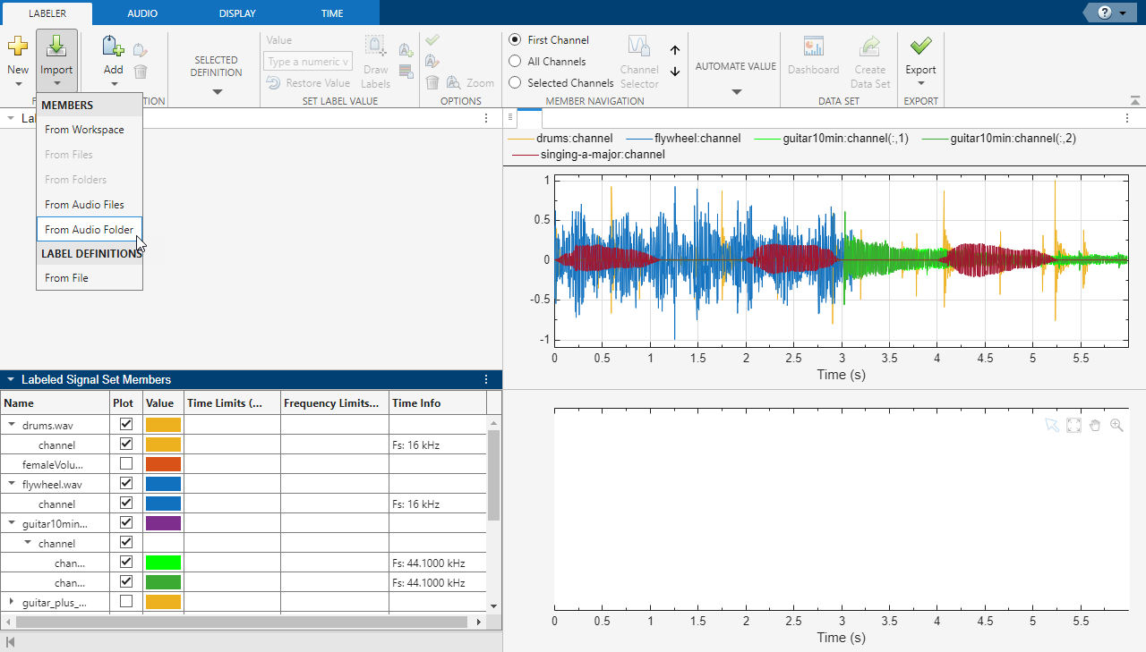The height and width of the screenshot is (652, 1146).
Task: Click the up arrow in Member Navigation
Action: [675, 51]
